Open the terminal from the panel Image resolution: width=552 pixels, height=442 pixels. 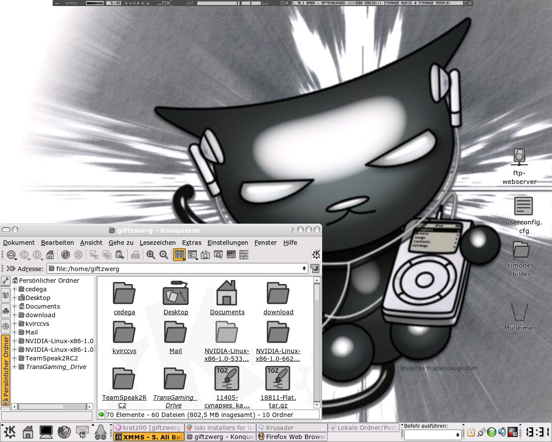pyautogui.click(x=46, y=432)
